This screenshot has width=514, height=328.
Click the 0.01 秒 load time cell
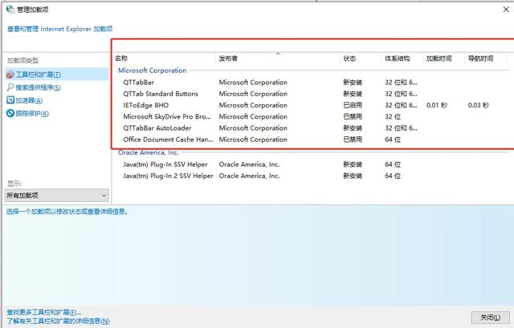437,105
